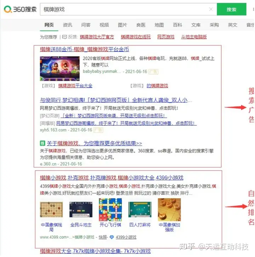The image size is (255, 257).
Task: Switch to the 资讯 tab
Action: [x=67, y=25]
